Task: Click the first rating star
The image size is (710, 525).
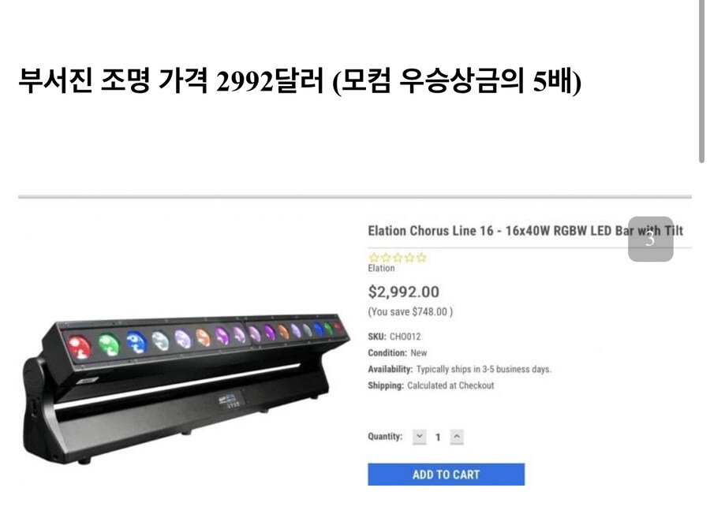Action: pos(374,258)
